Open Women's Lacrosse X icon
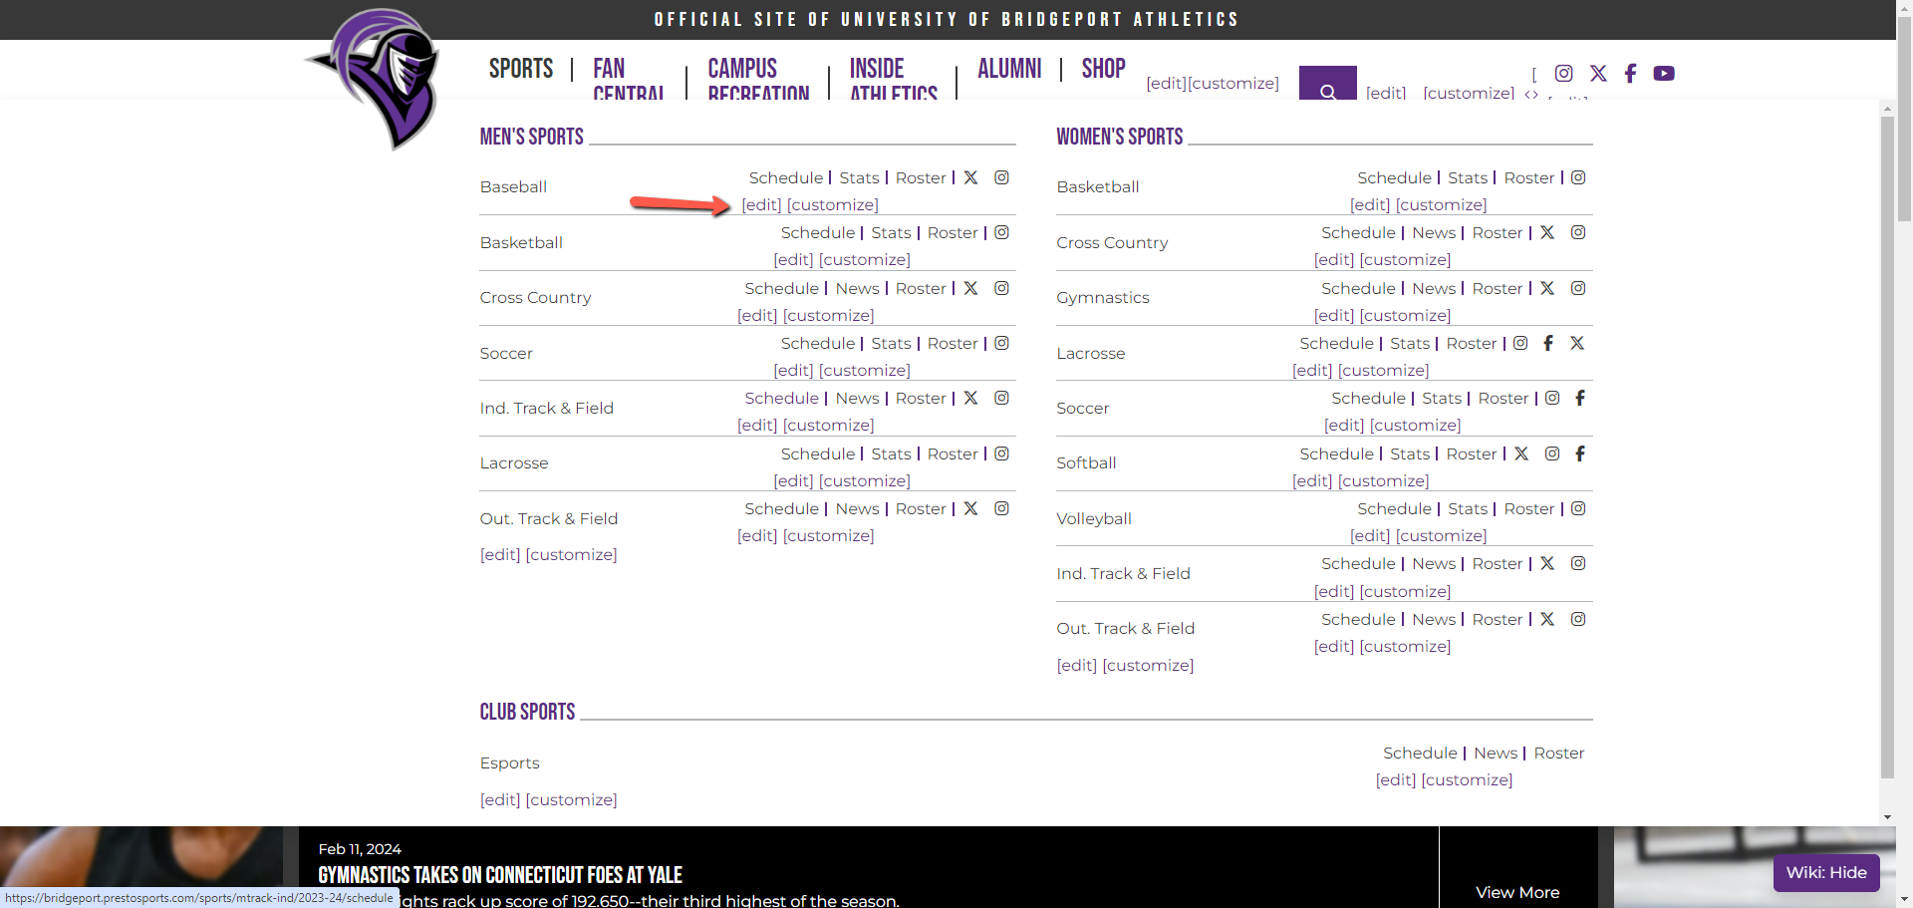The image size is (1913, 908). [x=1577, y=343]
